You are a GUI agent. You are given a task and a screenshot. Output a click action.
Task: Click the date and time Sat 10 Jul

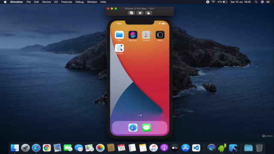point(241,2)
